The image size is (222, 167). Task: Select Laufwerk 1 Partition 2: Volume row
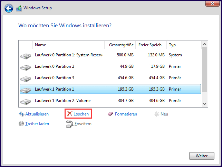point(110,101)
